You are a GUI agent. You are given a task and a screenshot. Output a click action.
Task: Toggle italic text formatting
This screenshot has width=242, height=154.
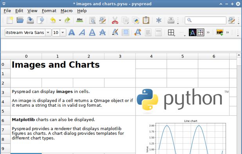pyautogui.click(x=82, y=32)
